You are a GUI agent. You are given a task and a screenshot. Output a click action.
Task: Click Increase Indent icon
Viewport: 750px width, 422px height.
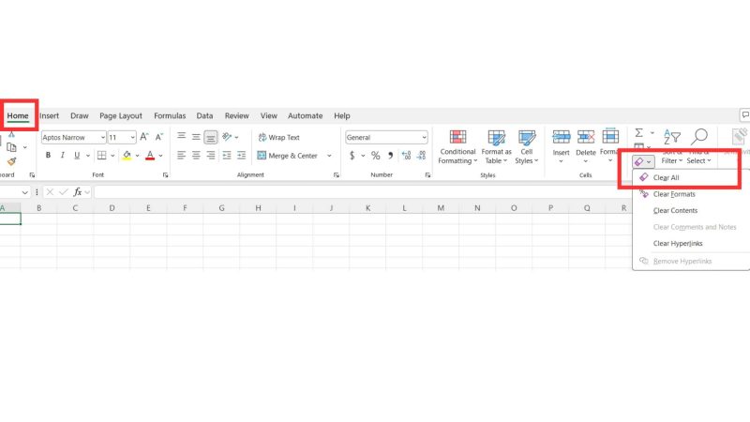click(242, 155)
